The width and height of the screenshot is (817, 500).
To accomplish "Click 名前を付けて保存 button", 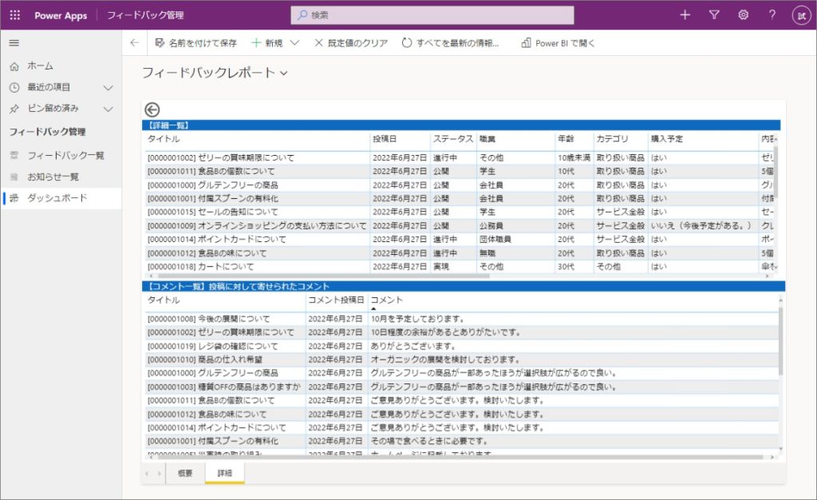I will [196, 43].
